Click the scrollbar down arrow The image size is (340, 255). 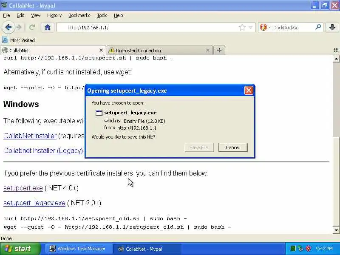tap(336, 230)
